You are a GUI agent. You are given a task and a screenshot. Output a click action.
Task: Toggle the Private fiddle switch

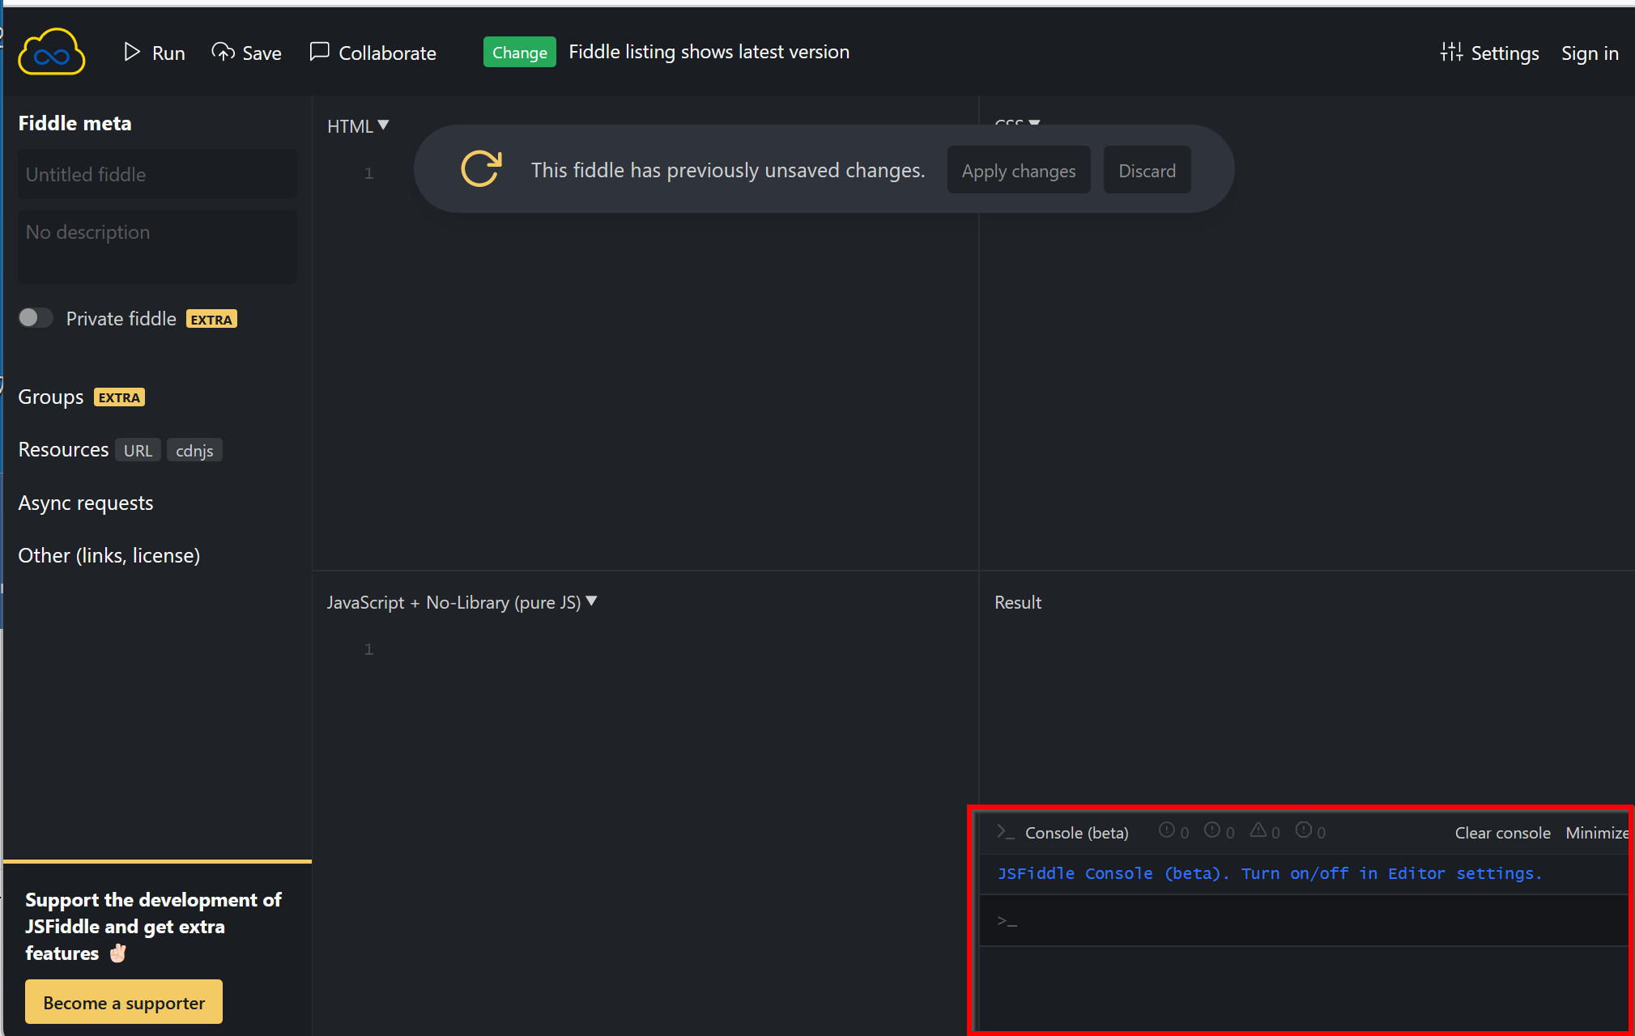36,318
